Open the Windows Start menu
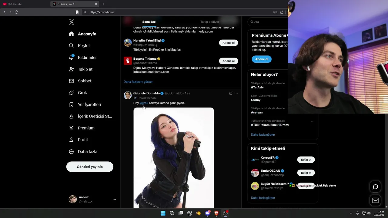 [x=163, y=213]
